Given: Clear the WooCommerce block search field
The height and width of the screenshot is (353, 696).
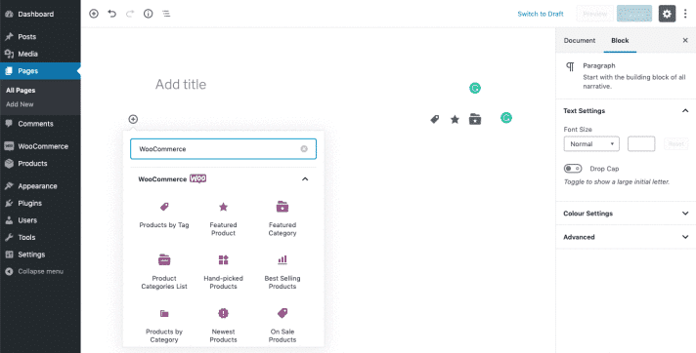Looking at the screenshot, I should (x=304, y=149).
